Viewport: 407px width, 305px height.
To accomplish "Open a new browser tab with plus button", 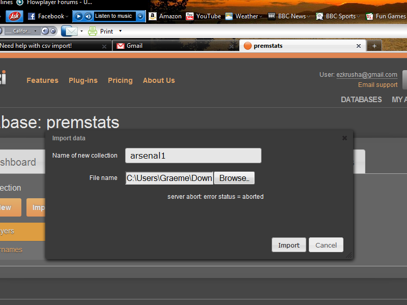I will click(374, 46).
